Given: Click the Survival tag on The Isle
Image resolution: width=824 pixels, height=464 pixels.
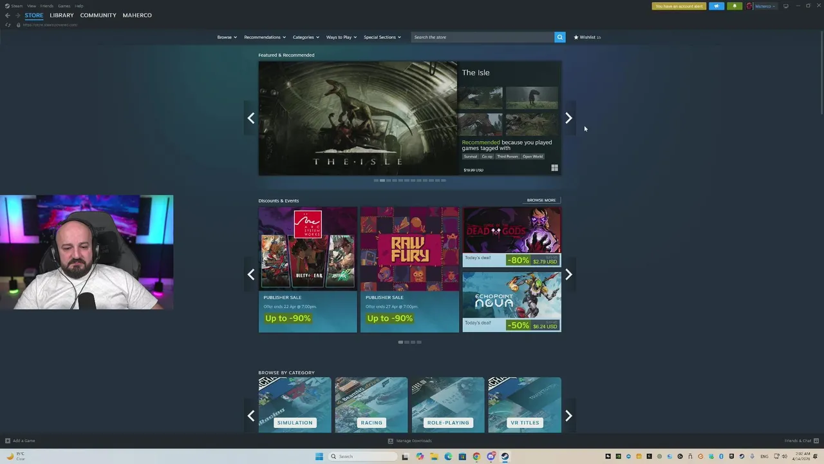Looking at the screenshot, I should click(x=471, y=157).
